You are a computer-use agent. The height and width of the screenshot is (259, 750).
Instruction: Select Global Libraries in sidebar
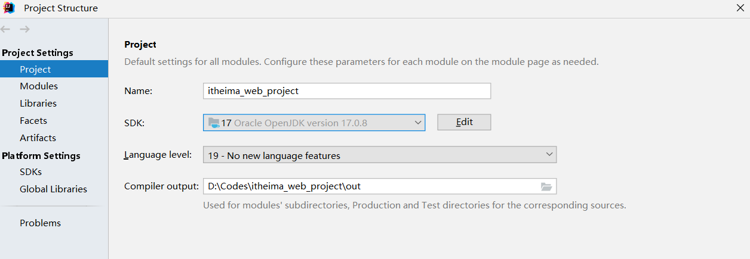point(53,189)
